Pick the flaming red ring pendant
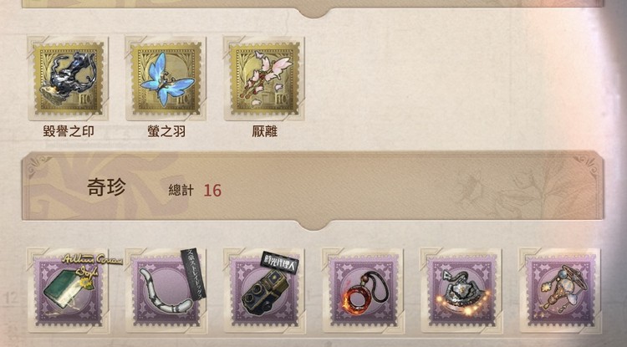Screen dimensions: 627x347 tap(363, 291)
